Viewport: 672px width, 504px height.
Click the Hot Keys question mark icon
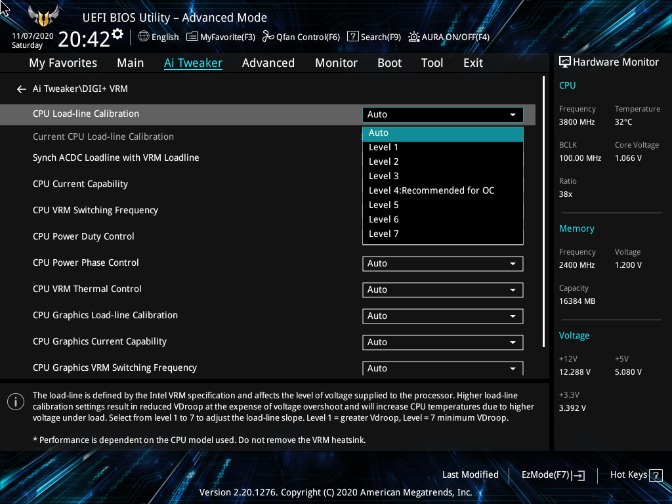coord(656,475)
